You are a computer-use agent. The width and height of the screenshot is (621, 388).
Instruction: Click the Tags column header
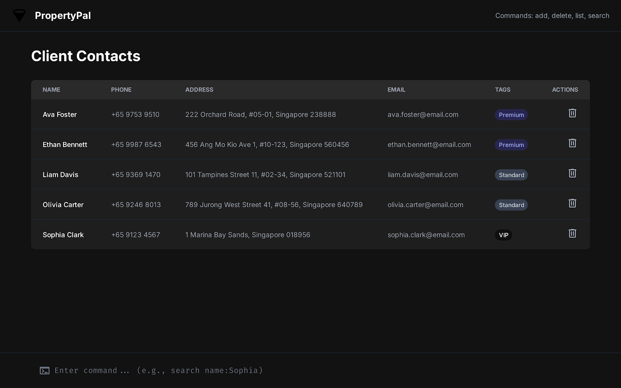tap(503, 90)
